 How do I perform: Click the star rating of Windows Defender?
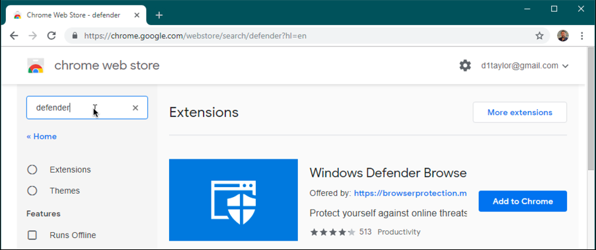(332, 231)
